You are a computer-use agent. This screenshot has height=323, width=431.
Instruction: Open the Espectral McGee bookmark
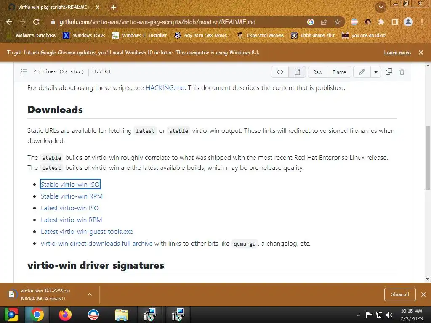[260, 35]
